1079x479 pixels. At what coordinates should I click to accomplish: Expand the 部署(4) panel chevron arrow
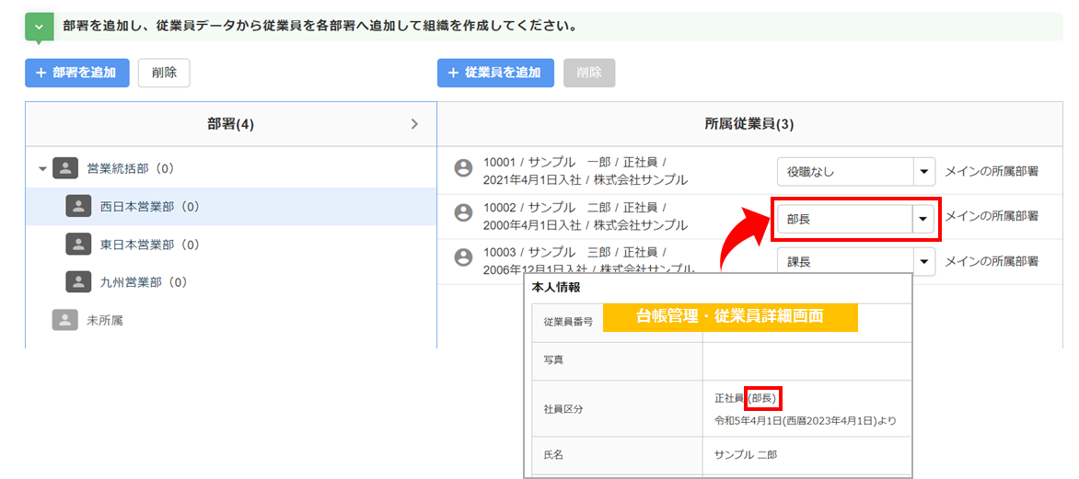(x=414, y=124)
